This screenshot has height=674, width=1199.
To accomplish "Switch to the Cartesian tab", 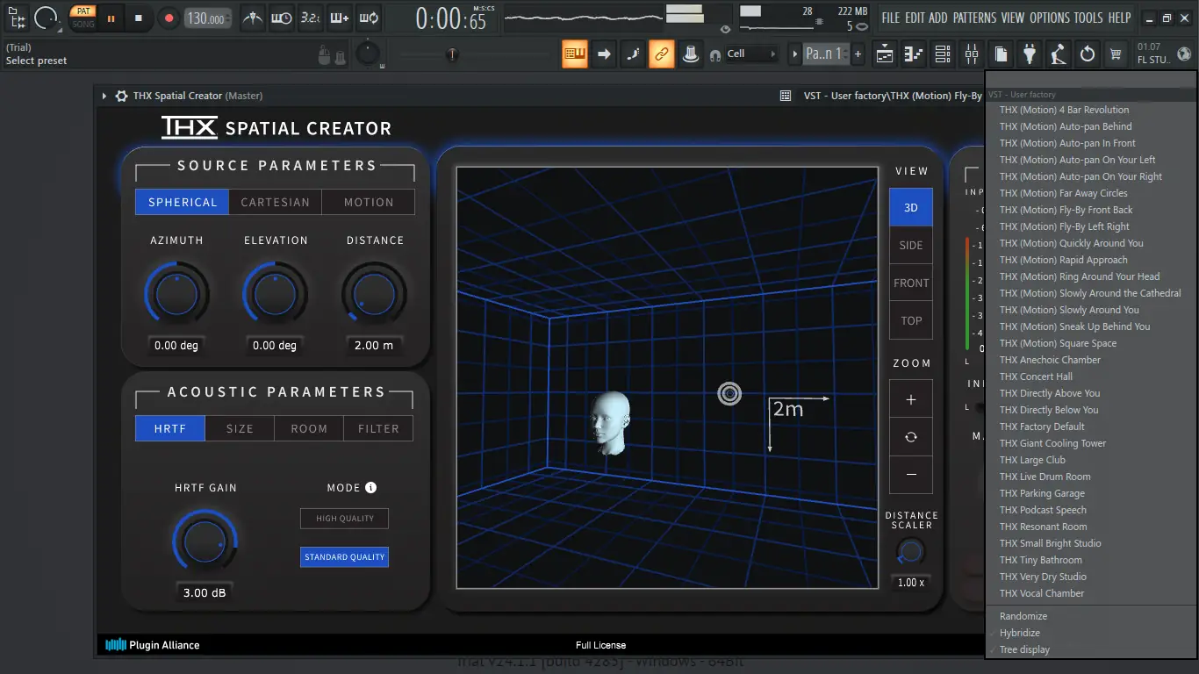I will click(x=275, y=202).
